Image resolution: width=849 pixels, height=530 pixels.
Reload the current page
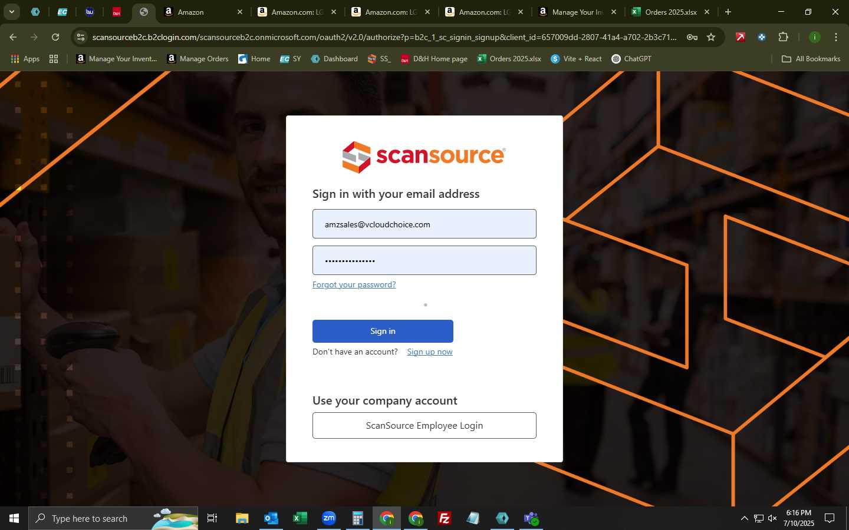tap(55, 37)
